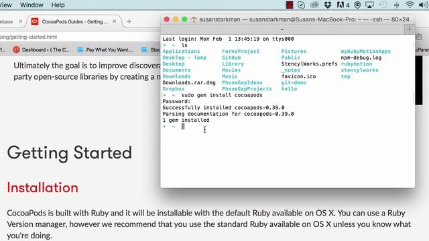Click the CocoaPods tab favicon
Image resolution: width=429 pixels, height=241 pixels.
[35, 21]
